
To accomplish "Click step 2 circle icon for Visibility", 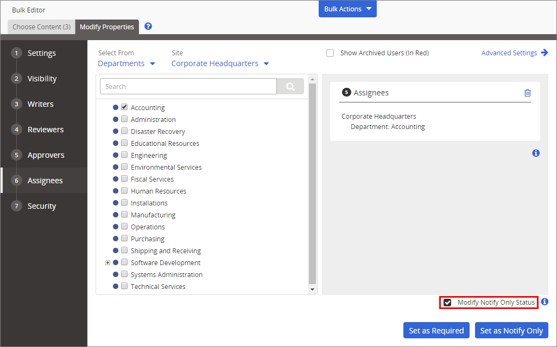I will pos(16,79).
